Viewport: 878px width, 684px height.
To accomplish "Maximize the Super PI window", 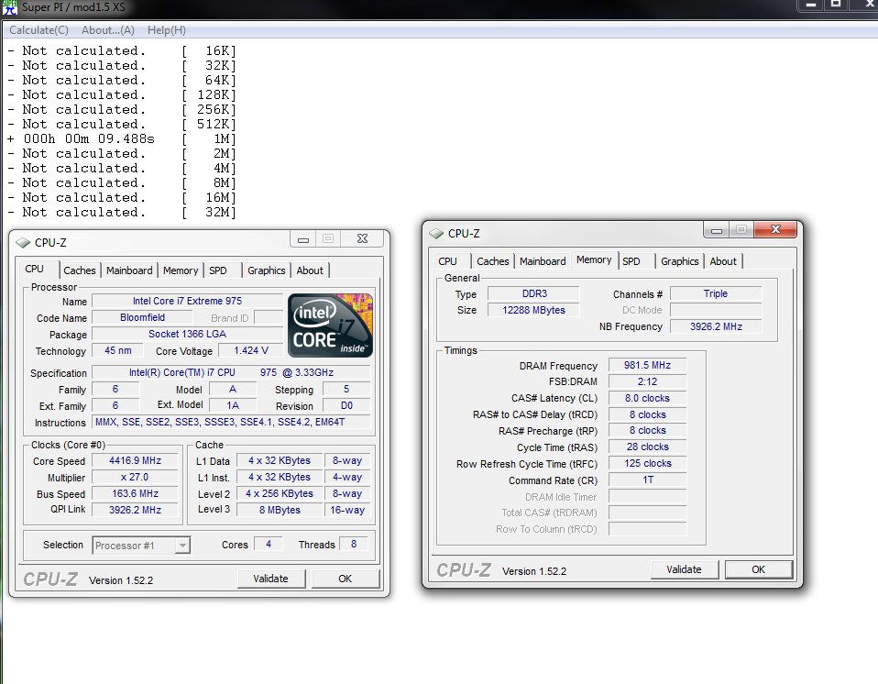I will 836,5.
